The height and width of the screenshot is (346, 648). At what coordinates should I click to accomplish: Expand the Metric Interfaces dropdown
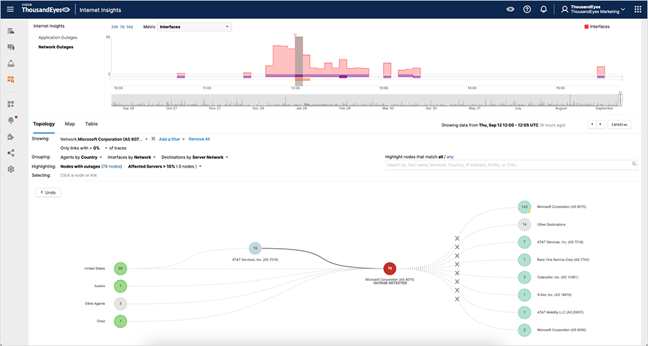(x=194, y=27)
